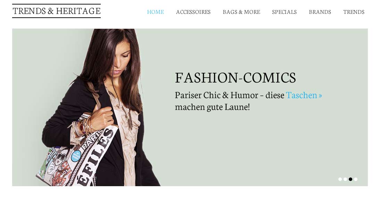Go to the ACCESSOIRES menu
Image resolution: width=379 pixels, height=199 pixels.
click(193, 12)
